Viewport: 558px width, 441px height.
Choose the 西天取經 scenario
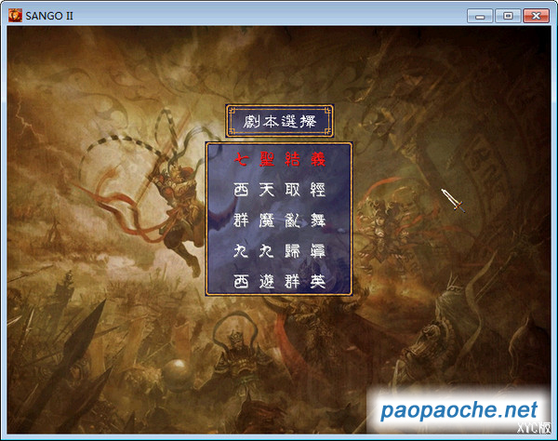[x=279, y=190]
